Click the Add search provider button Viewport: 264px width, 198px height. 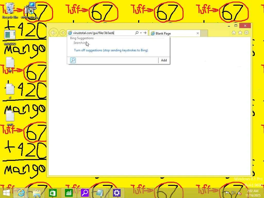click(x=164, y=60)
